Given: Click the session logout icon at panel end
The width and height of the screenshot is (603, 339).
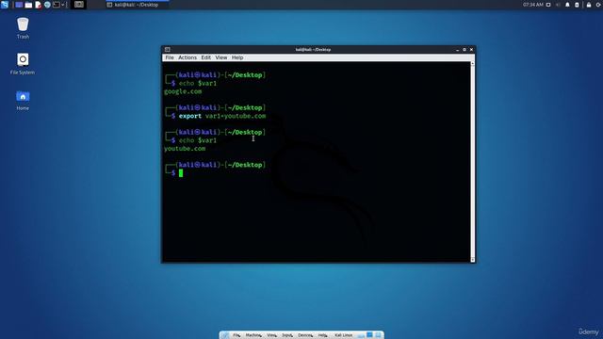Looking at the screenshot, I should [x=599, y=5].
